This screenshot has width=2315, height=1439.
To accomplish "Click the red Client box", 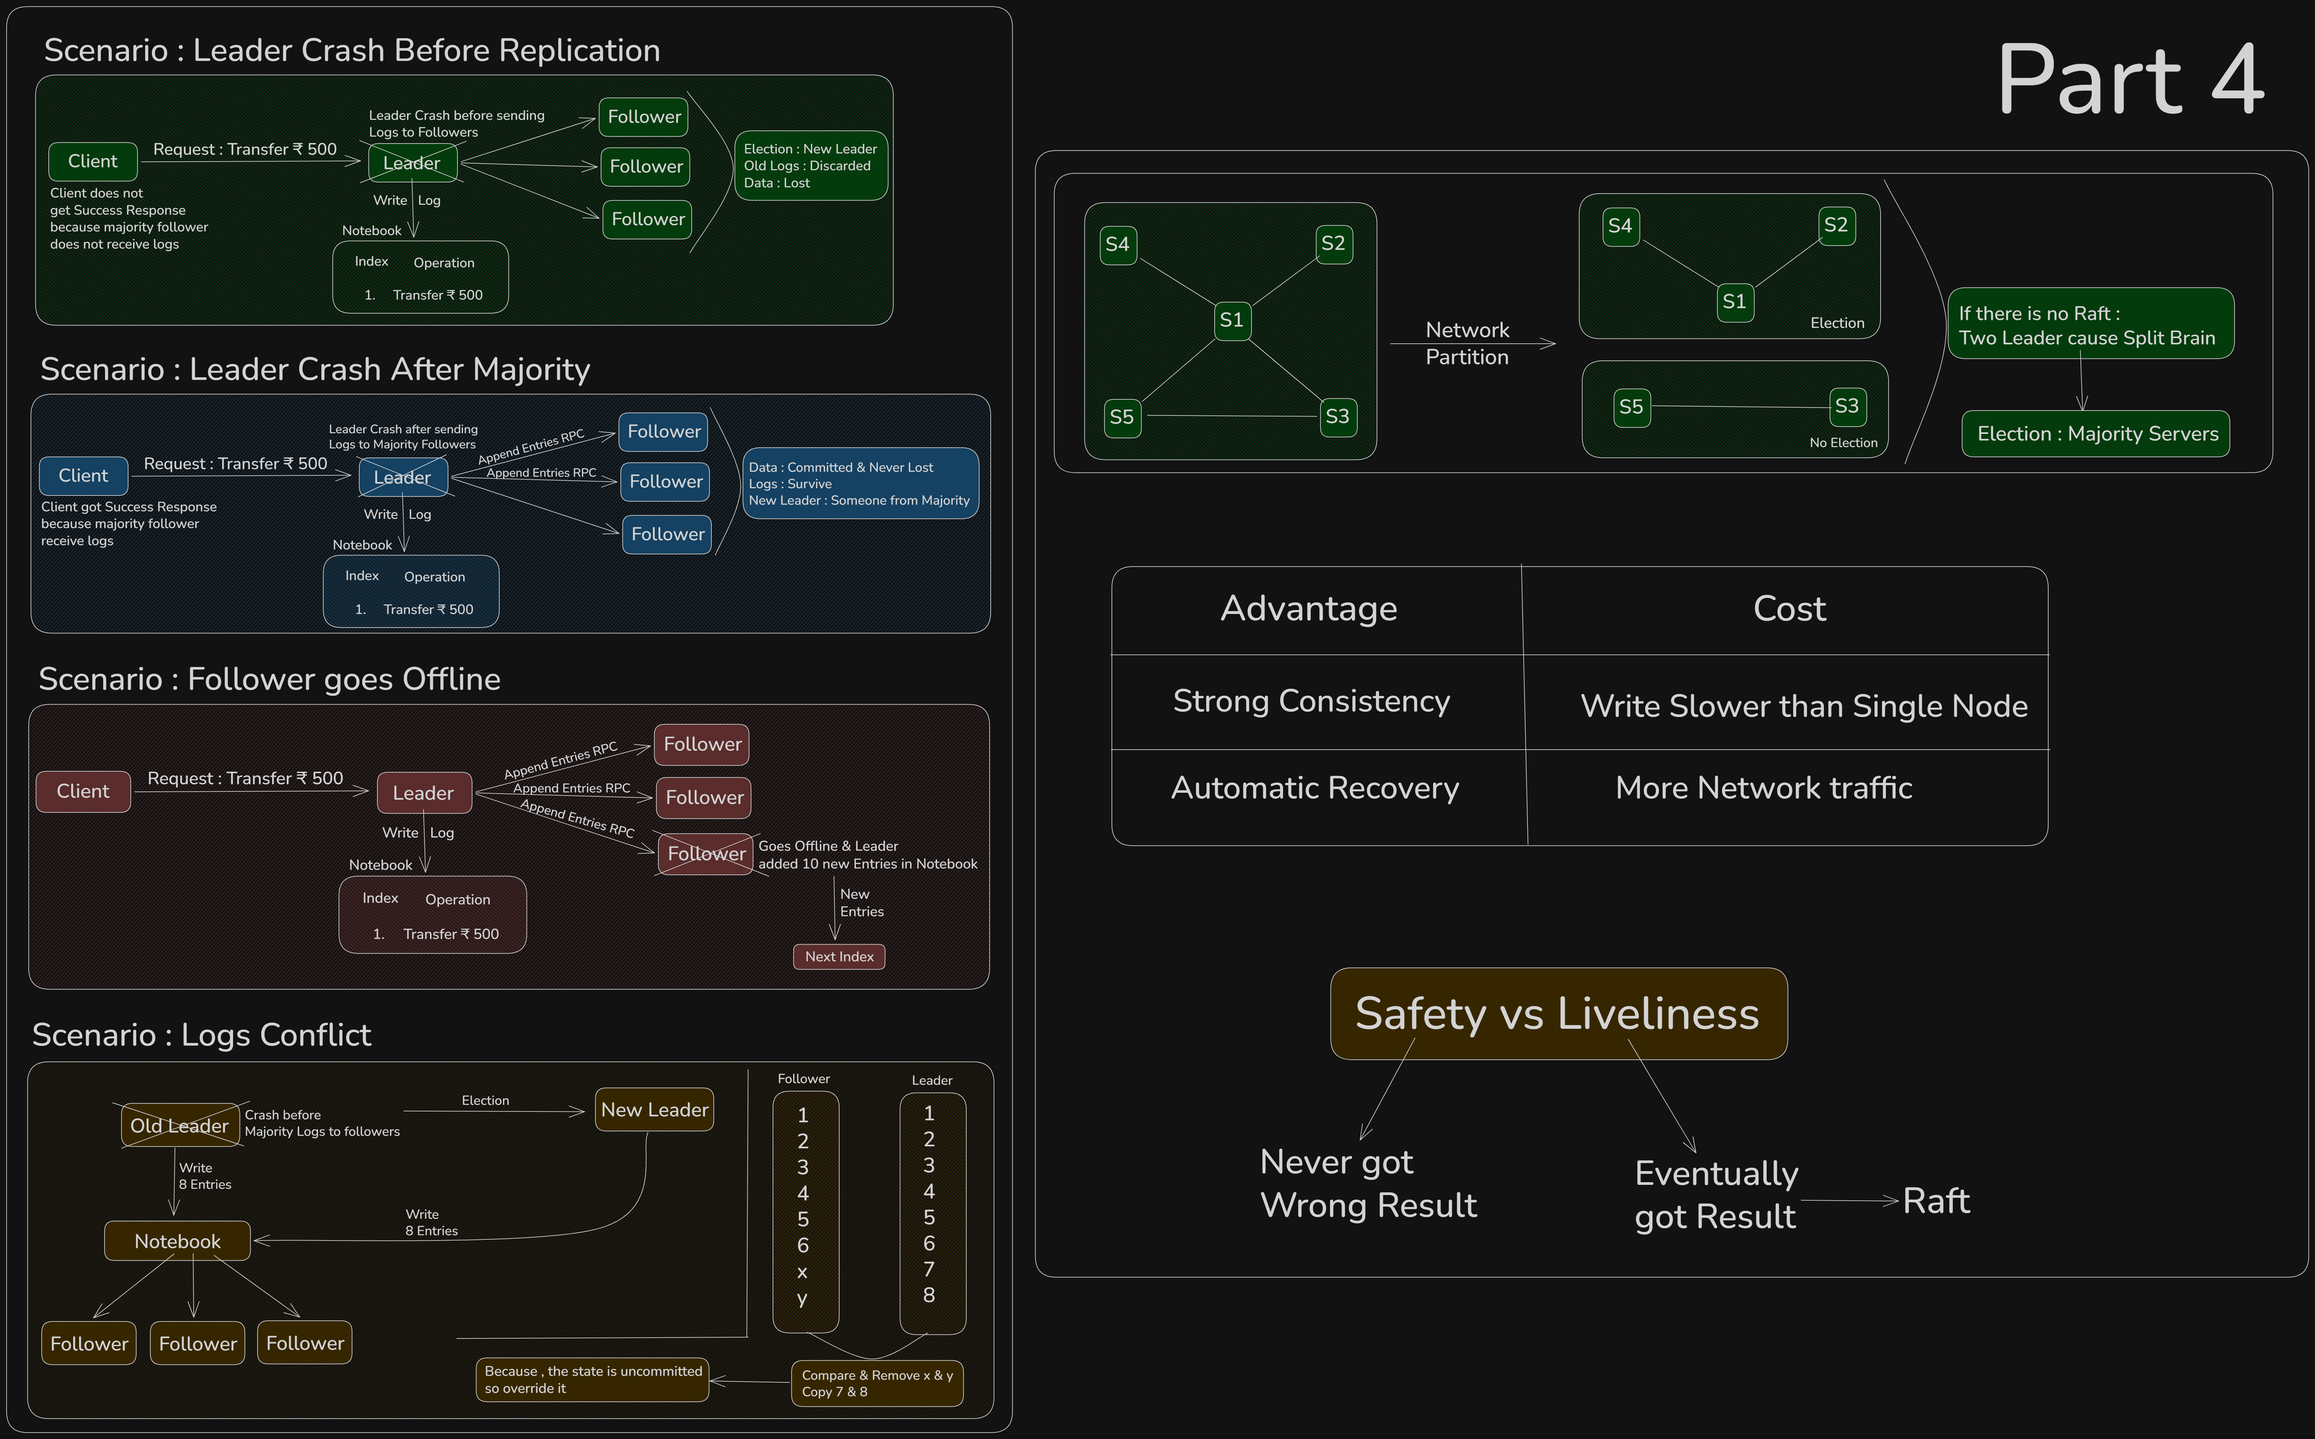I will coord(83,792).
